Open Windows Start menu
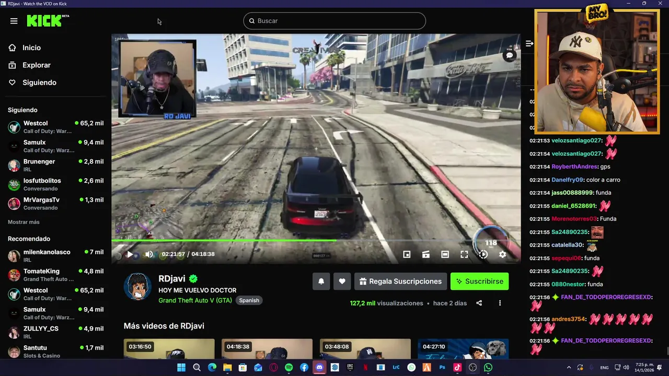The height and width of the screenshot is (376, 669). (x=181, y=368)
